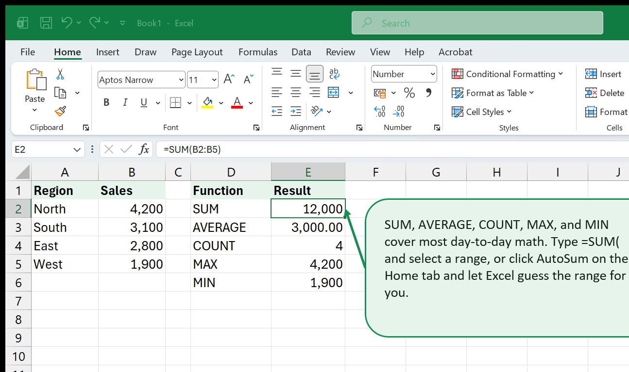
Task: Apply red font color A
Action: pyautogui.click(x=237, y=102)
